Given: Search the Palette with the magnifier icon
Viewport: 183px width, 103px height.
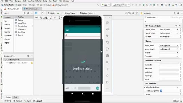Looking at the screenshot, I should pos(25,13).
